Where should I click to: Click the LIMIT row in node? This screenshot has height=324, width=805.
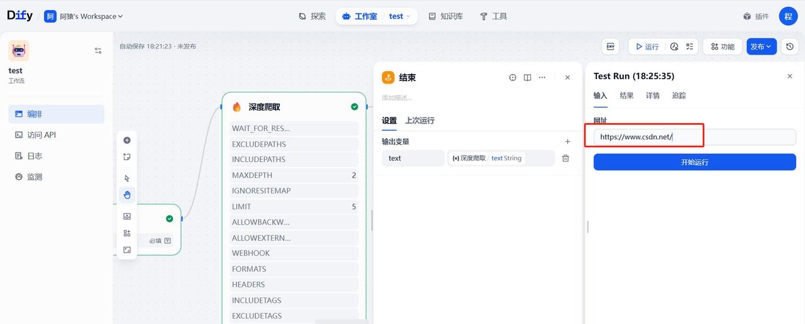(x=294, y=207)
